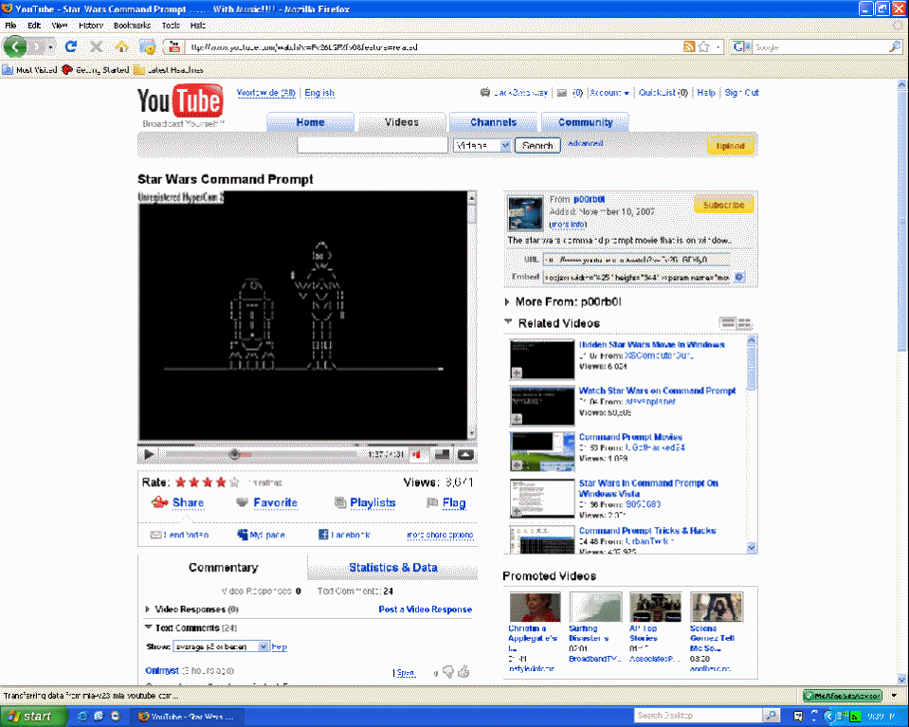Rate the video five stars
The width and height of the screenshot is (909, 727).
click(x=233, y=482)
